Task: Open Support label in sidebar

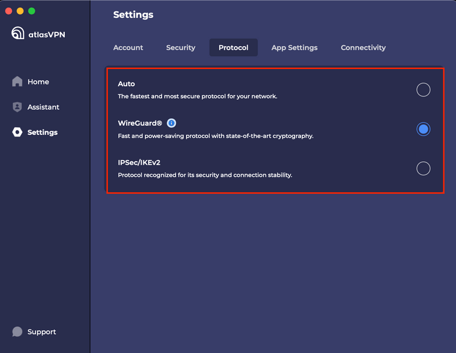Action: click(x=41, y=332)
